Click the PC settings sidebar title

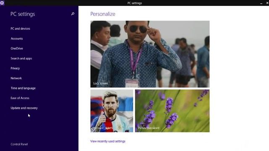point(23,14)
